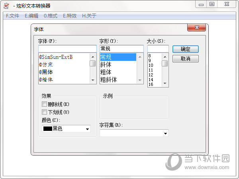Close the 字体 dialog with the red X
The height and width of the screenshot is (179, 239).
196,27
